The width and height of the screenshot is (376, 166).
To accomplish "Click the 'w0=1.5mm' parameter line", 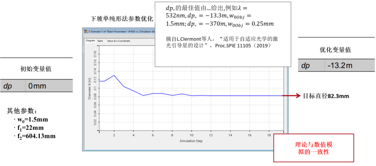I will 33,120.
